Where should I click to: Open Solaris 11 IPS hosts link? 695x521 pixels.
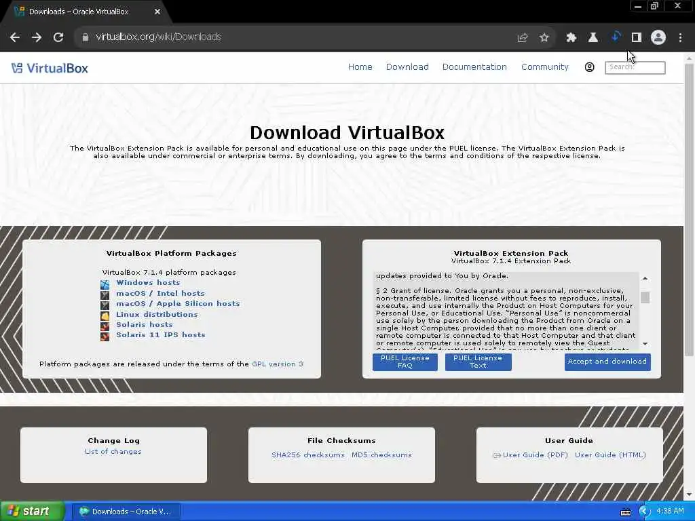160,334
